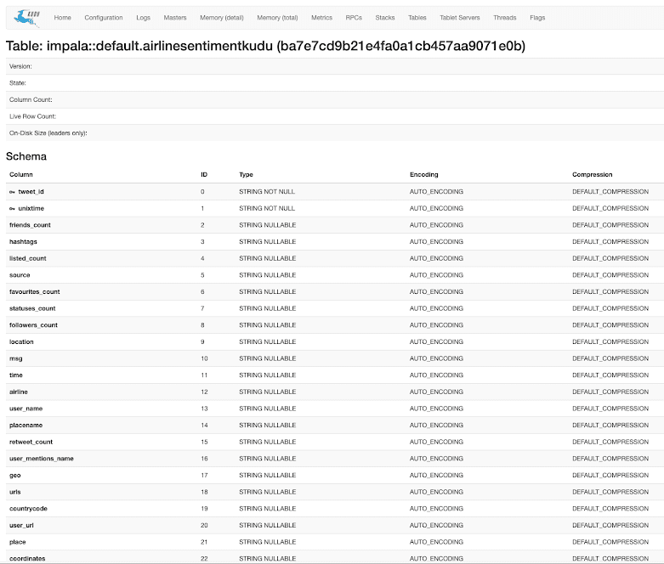Click the Schema heading
The width and height of the screenshot is (664, 564).
click(26, 156)
